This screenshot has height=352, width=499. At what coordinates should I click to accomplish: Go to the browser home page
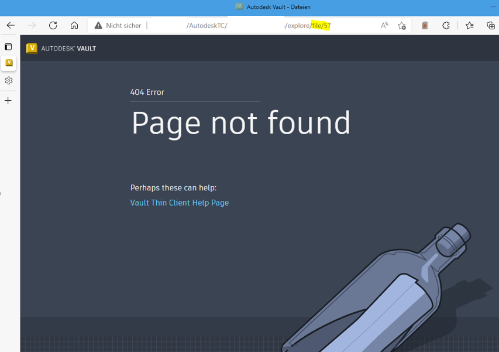pos(74,25)
